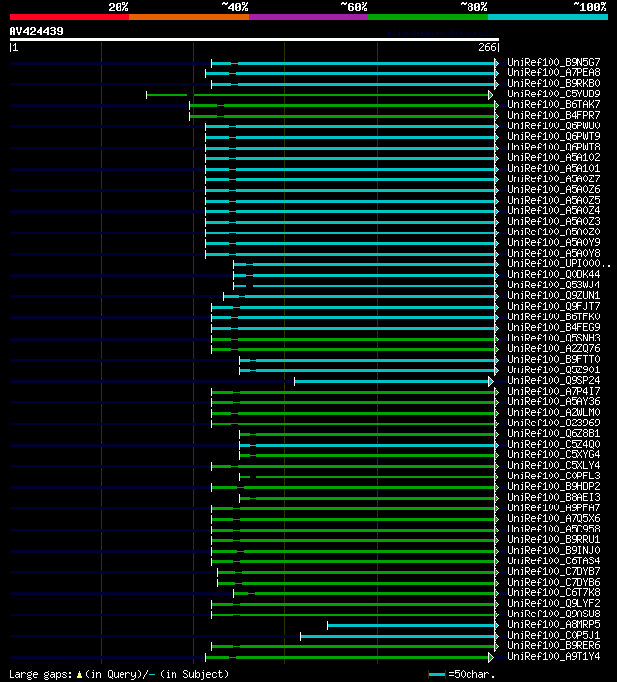Select the UniRef100_B8AEI3 label
The height and width of the screenshot is (682, 617).
click(553, 497)
